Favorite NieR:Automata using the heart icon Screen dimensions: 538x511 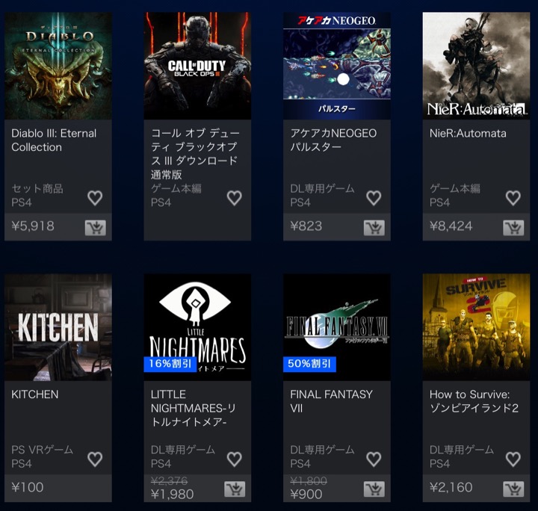pyautogui.click(x=513, y=198)
